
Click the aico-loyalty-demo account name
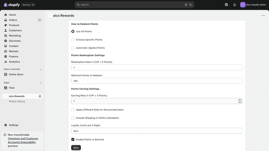(x=256, y=5)
